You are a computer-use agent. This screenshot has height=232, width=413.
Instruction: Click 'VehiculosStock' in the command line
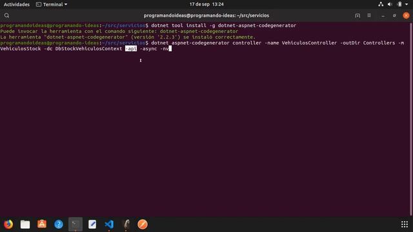coord(21,49)
